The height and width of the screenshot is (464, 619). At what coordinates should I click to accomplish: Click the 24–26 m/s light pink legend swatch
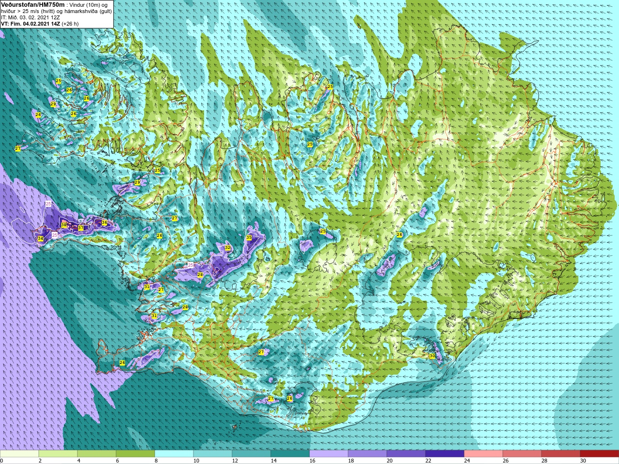(484, 454)
